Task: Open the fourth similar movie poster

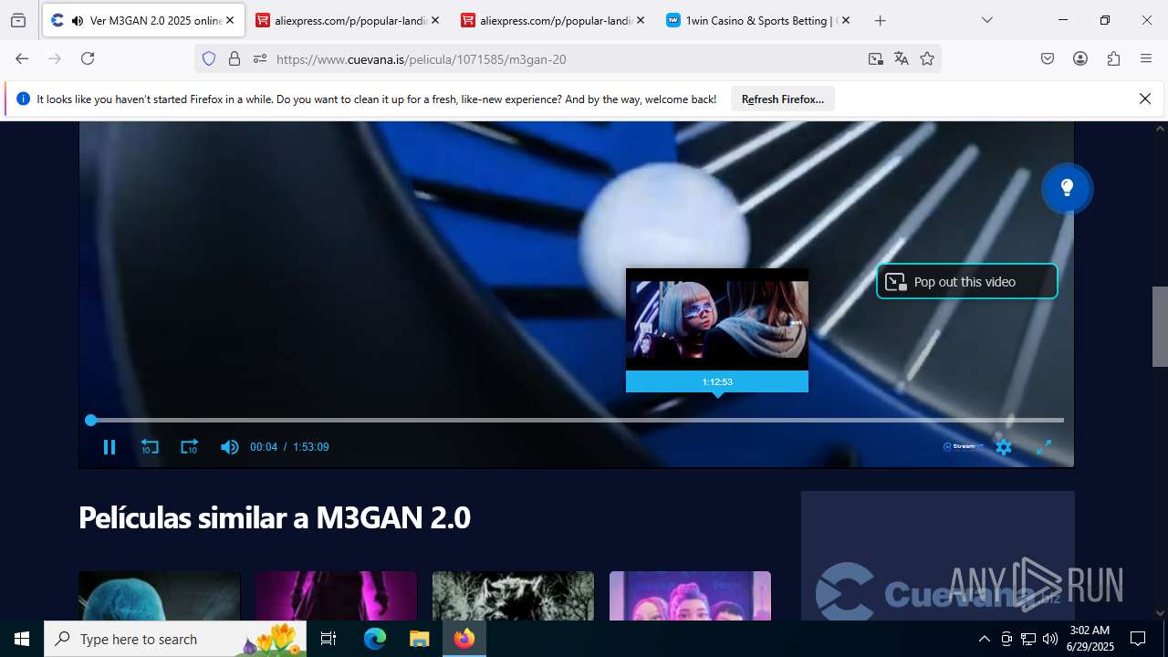Action: (690, 596)
